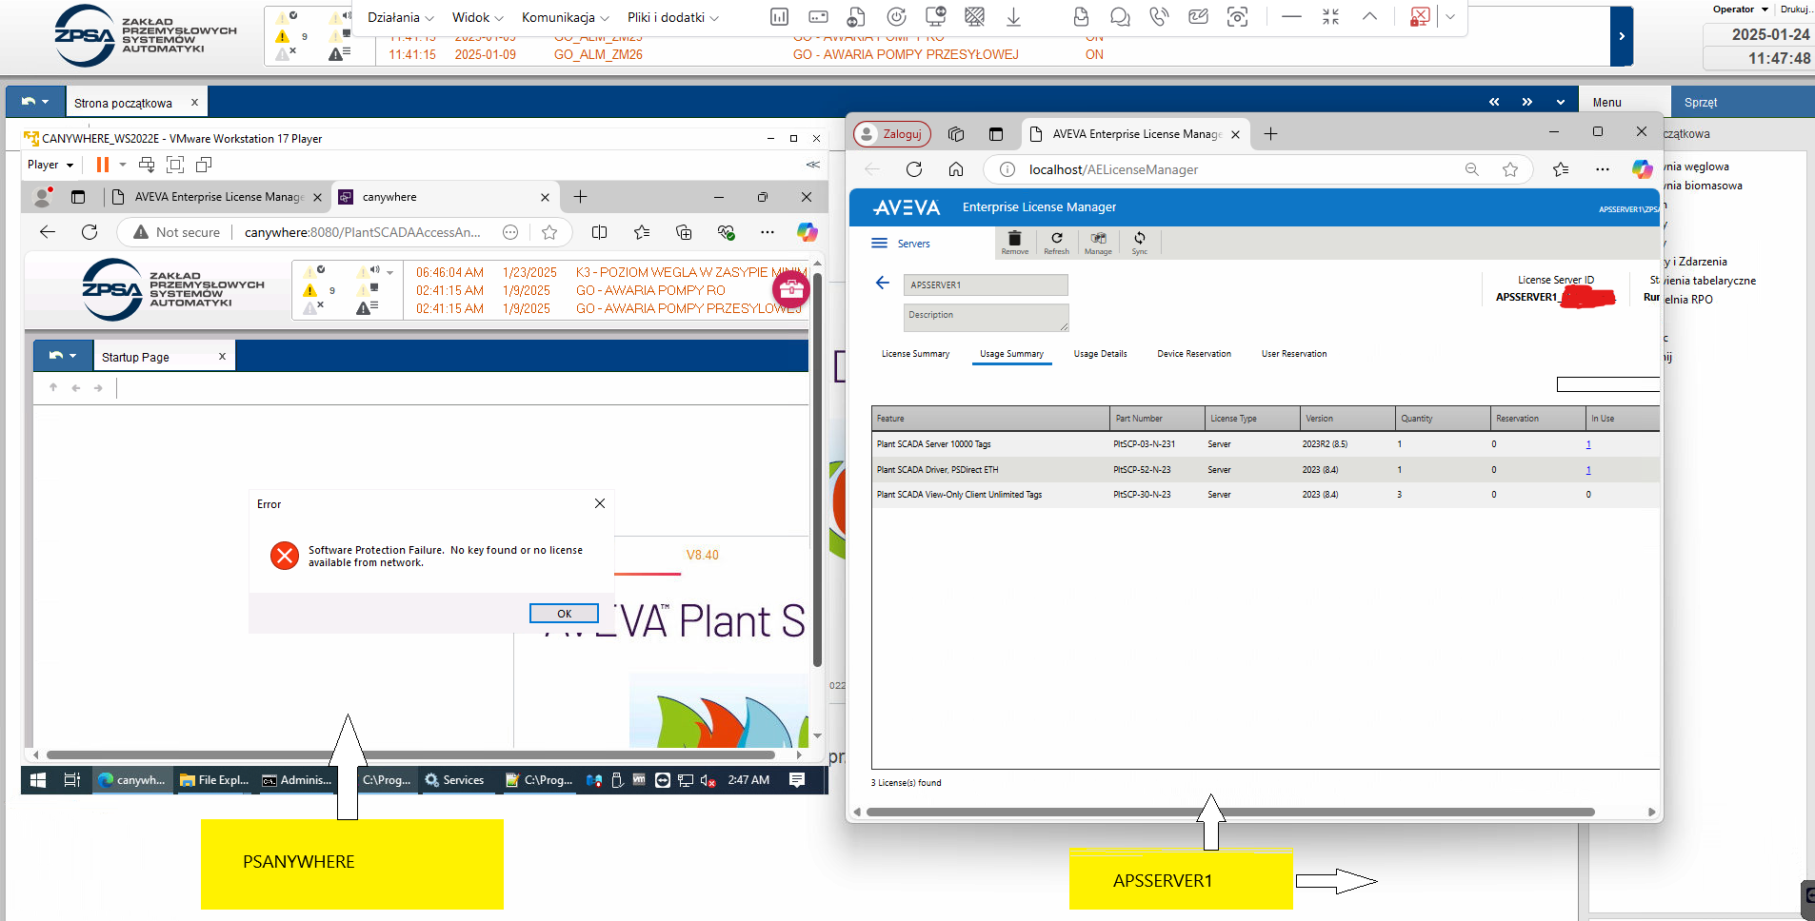This screenshot has width=1815, height=921.
Task: Refresh the localhost License Manager browser page
Action: tap(914, 169)
